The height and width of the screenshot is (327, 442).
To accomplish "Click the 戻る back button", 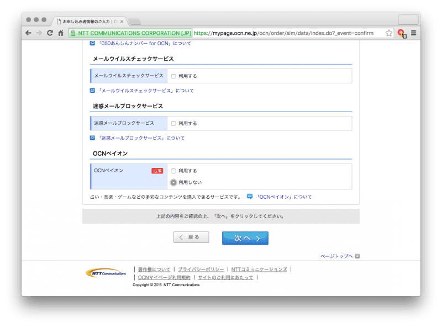I will tap(191, 237).
